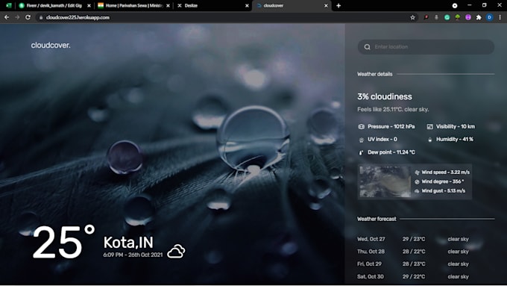
Task: Open the Chrome three-dot menu
Action: point(500,17)
